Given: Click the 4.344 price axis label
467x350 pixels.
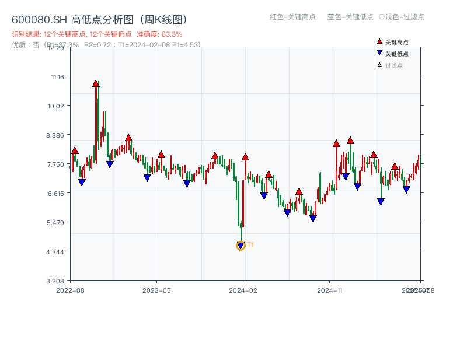Looking at the screenshot, I should point(55,252).
